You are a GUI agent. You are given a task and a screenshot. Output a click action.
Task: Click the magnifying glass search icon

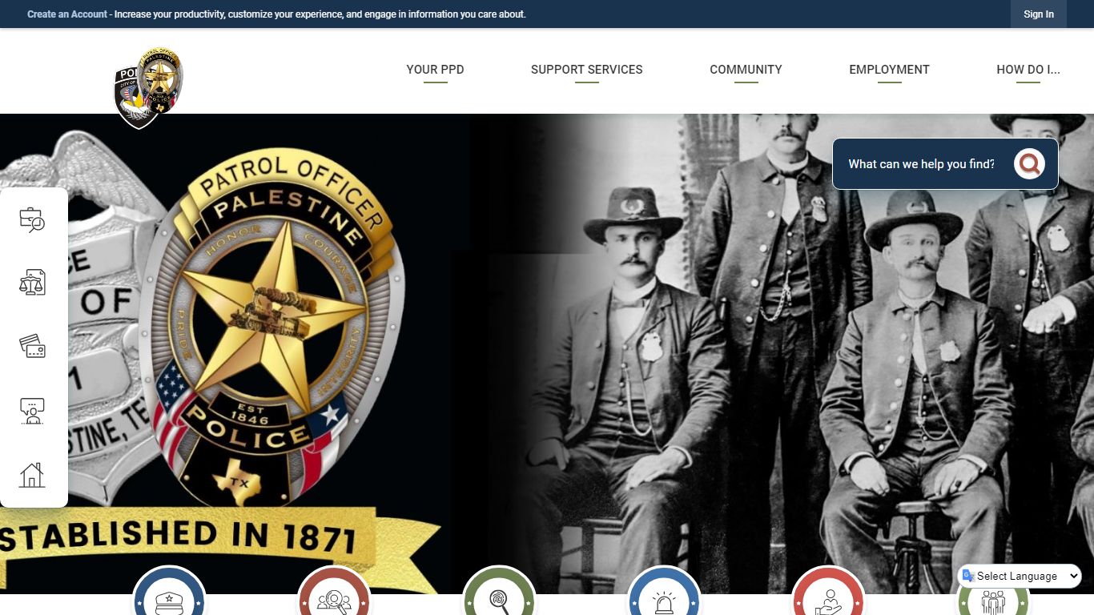pos(1029,164)
